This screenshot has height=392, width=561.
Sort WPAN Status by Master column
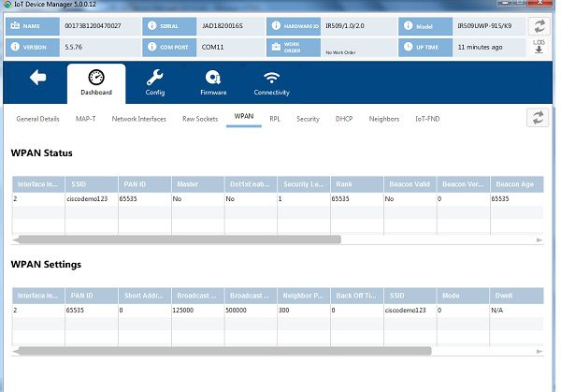(x=198, y=184)
